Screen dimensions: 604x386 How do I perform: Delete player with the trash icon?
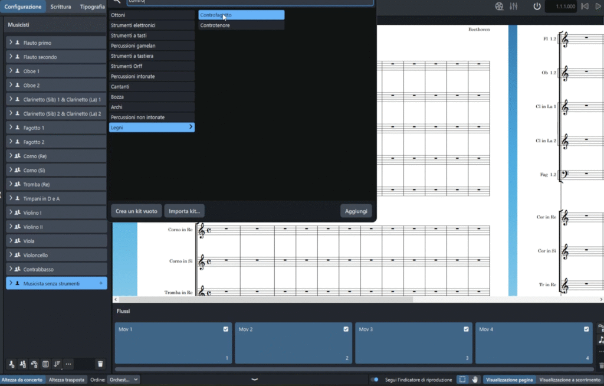tap(100, 364)
